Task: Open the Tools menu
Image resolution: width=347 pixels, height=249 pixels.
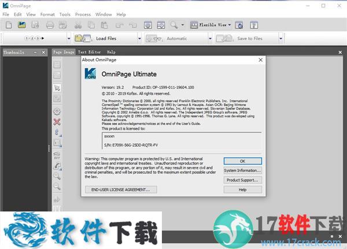Action: 65,14
